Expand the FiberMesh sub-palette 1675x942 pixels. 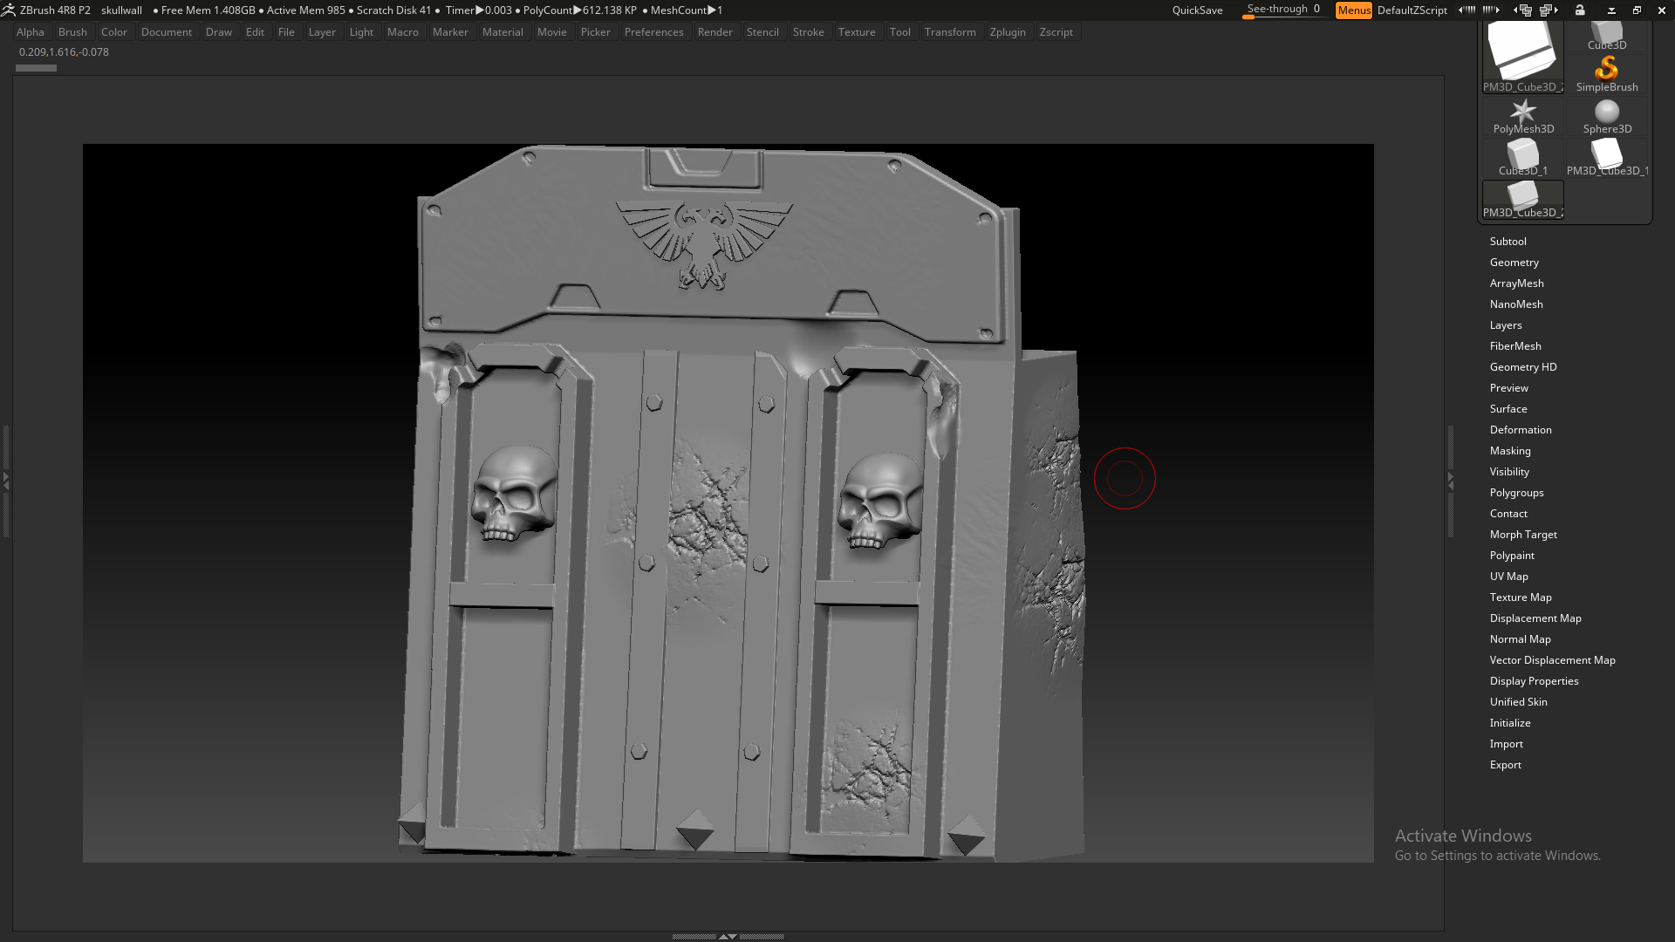pos(1515,346)
